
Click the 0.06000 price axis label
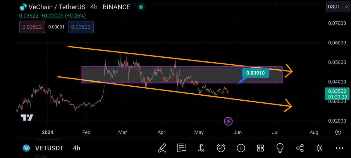(x=337, y=43)
